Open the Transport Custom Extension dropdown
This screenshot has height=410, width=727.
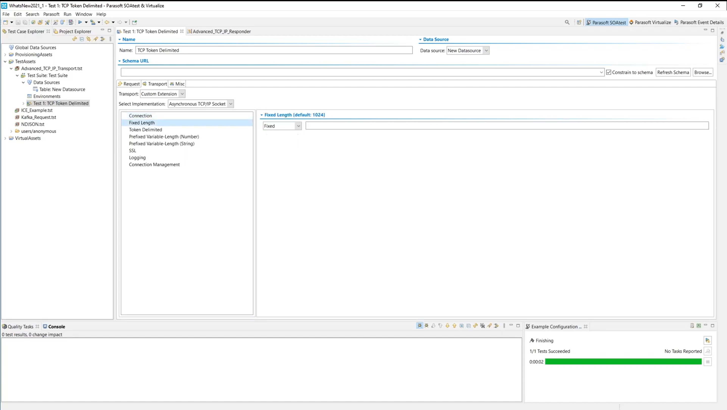point(182,94)
